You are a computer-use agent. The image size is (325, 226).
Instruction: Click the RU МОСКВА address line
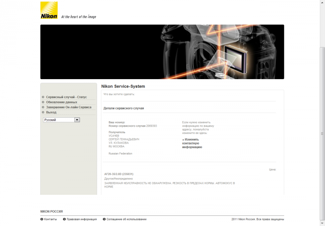point(117,146)
